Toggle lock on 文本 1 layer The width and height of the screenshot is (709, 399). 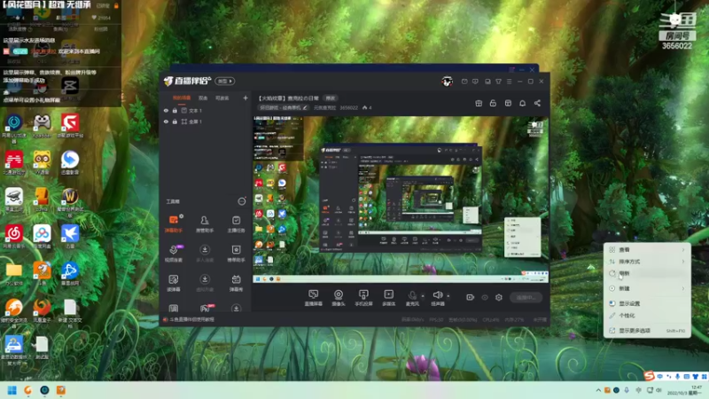coord(175,110)
